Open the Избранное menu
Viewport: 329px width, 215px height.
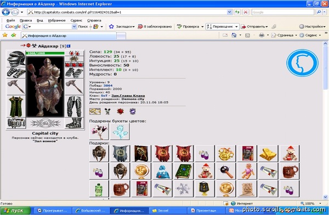click(x=56, y=20)
